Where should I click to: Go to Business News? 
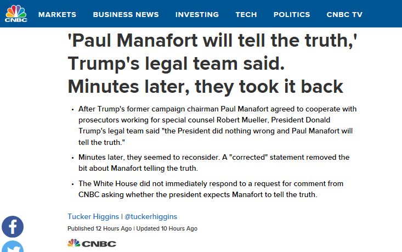(x=126, y=15)
